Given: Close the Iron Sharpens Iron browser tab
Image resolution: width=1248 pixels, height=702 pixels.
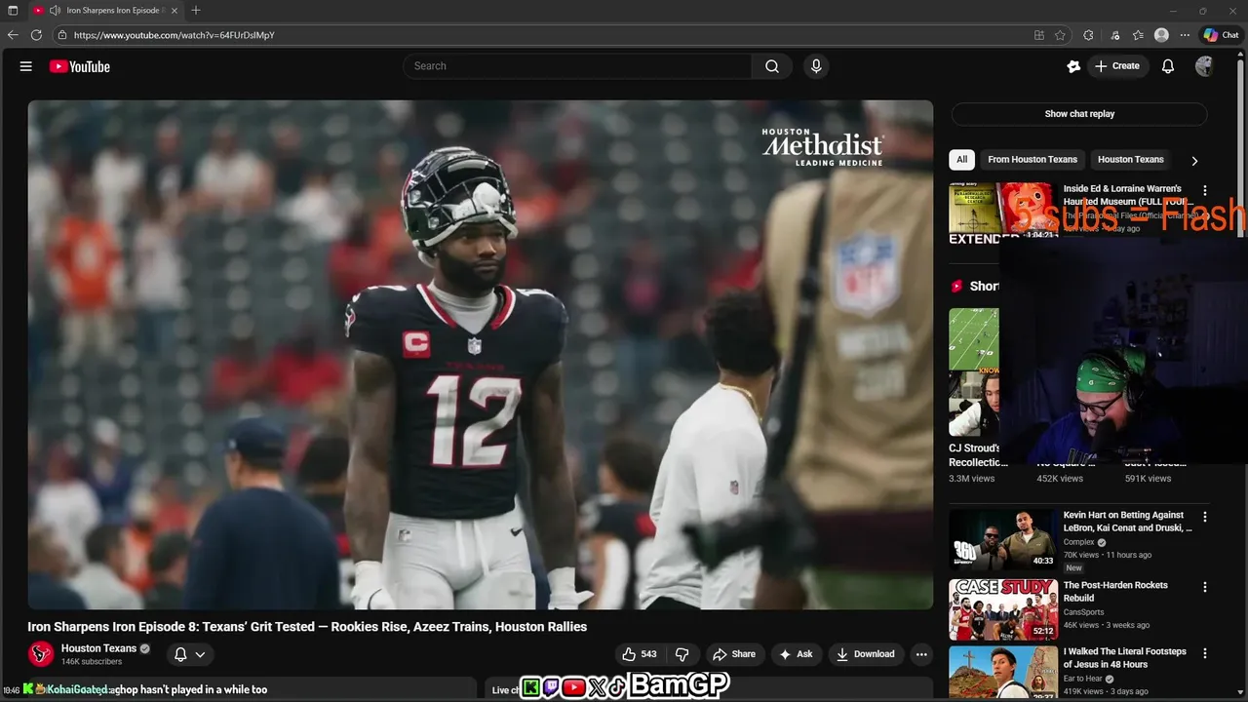Looking at the screenshot, I should pos(175,10).
